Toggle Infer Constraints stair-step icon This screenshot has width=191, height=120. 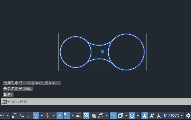click(x=14, y=116)
